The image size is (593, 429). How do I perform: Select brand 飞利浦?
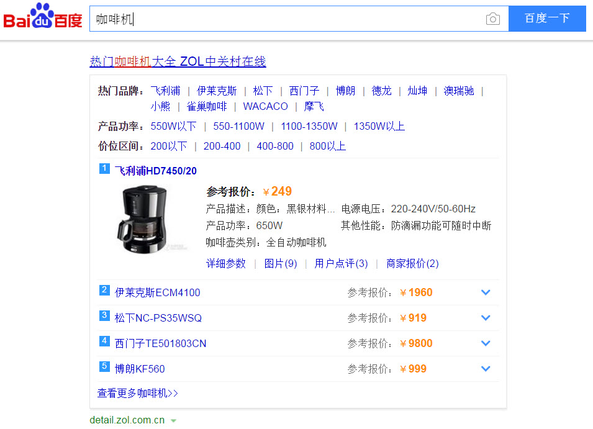[165, 91]
